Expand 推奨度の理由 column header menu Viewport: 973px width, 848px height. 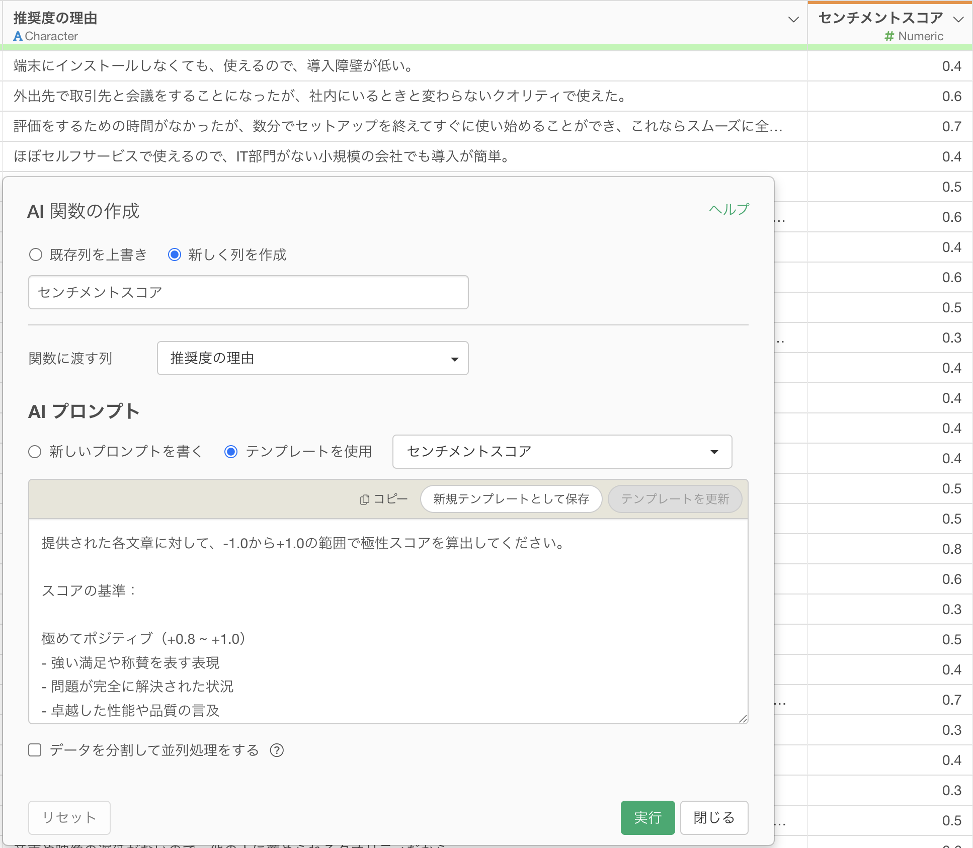point(793,20)
